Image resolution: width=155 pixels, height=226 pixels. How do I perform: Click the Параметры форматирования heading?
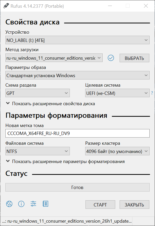click(x=56, y=115)
